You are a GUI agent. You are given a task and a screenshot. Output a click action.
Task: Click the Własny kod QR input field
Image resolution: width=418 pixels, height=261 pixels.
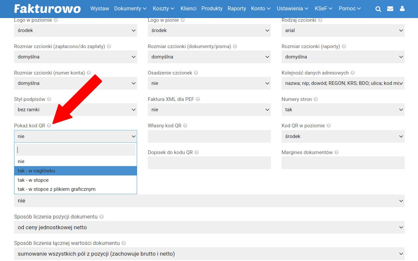[209, 136]
